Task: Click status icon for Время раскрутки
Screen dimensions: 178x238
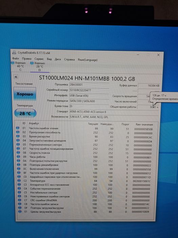Action: [18, 136]
